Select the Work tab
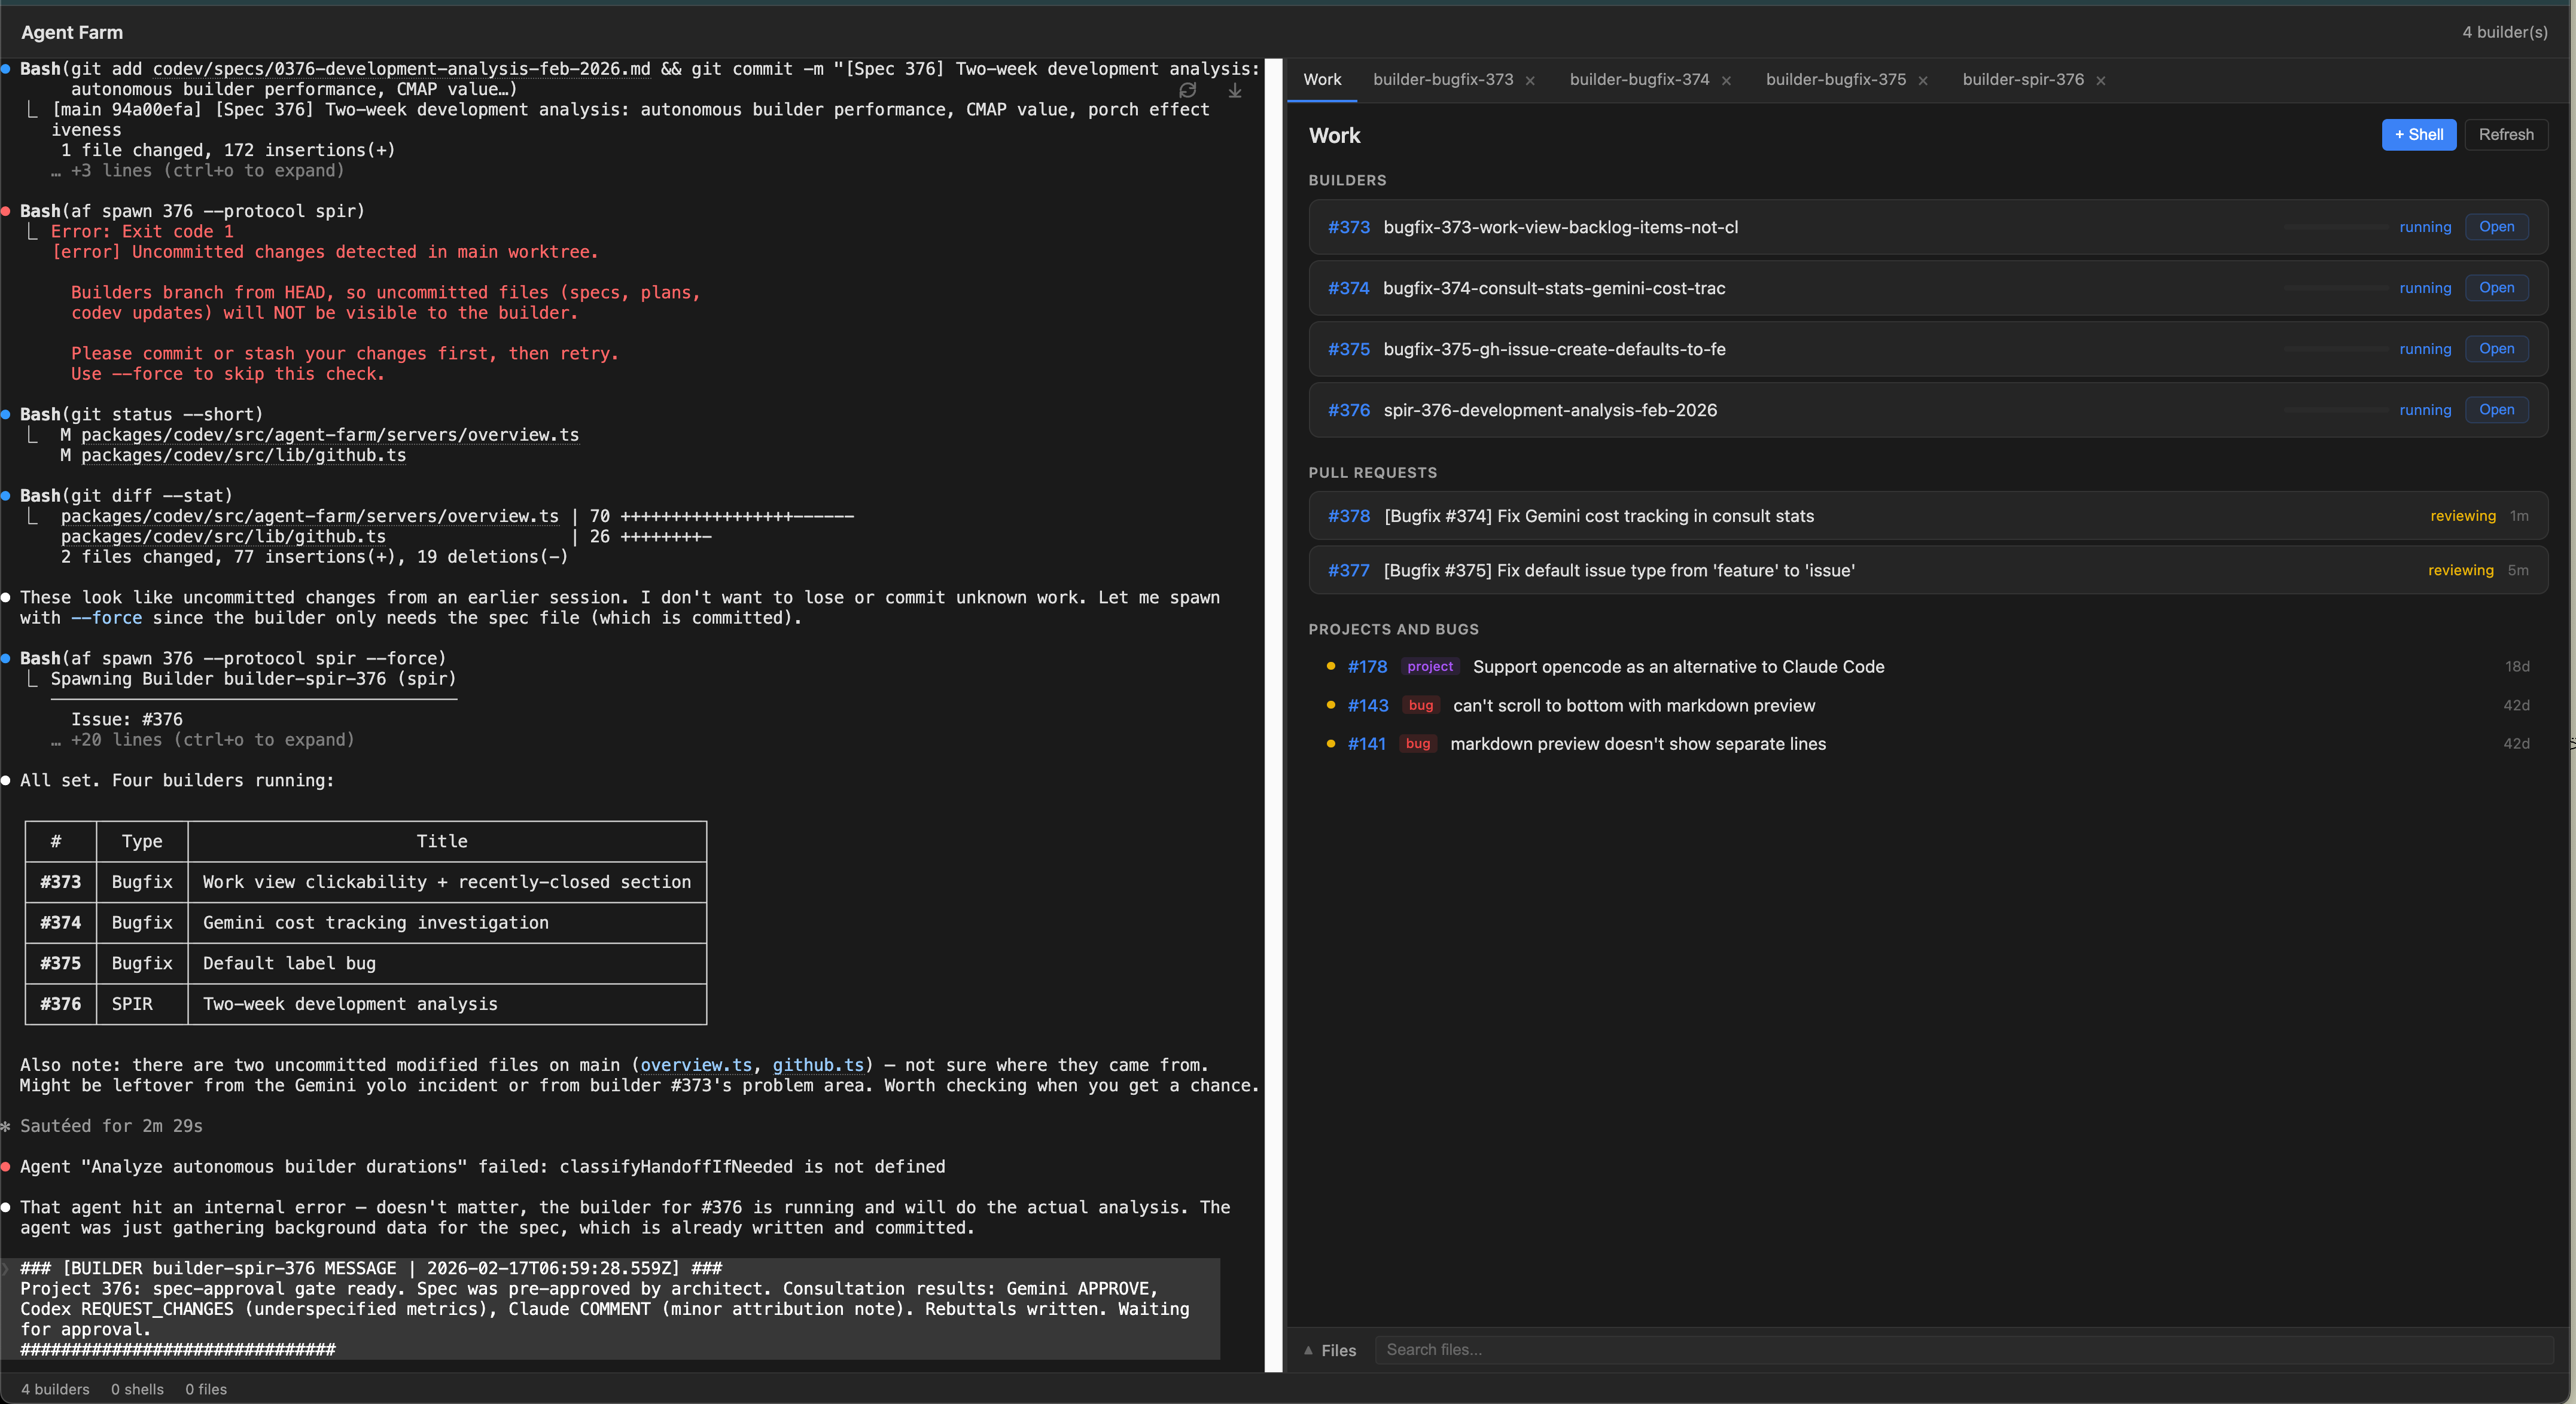Image resolution: width=2576 pixels, height=1404 pixels. tap(1322, 80)
